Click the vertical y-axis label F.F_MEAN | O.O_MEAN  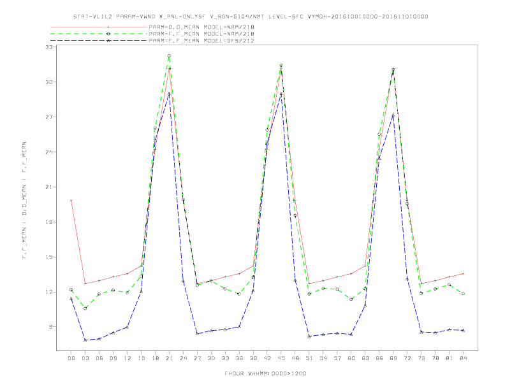24,200
